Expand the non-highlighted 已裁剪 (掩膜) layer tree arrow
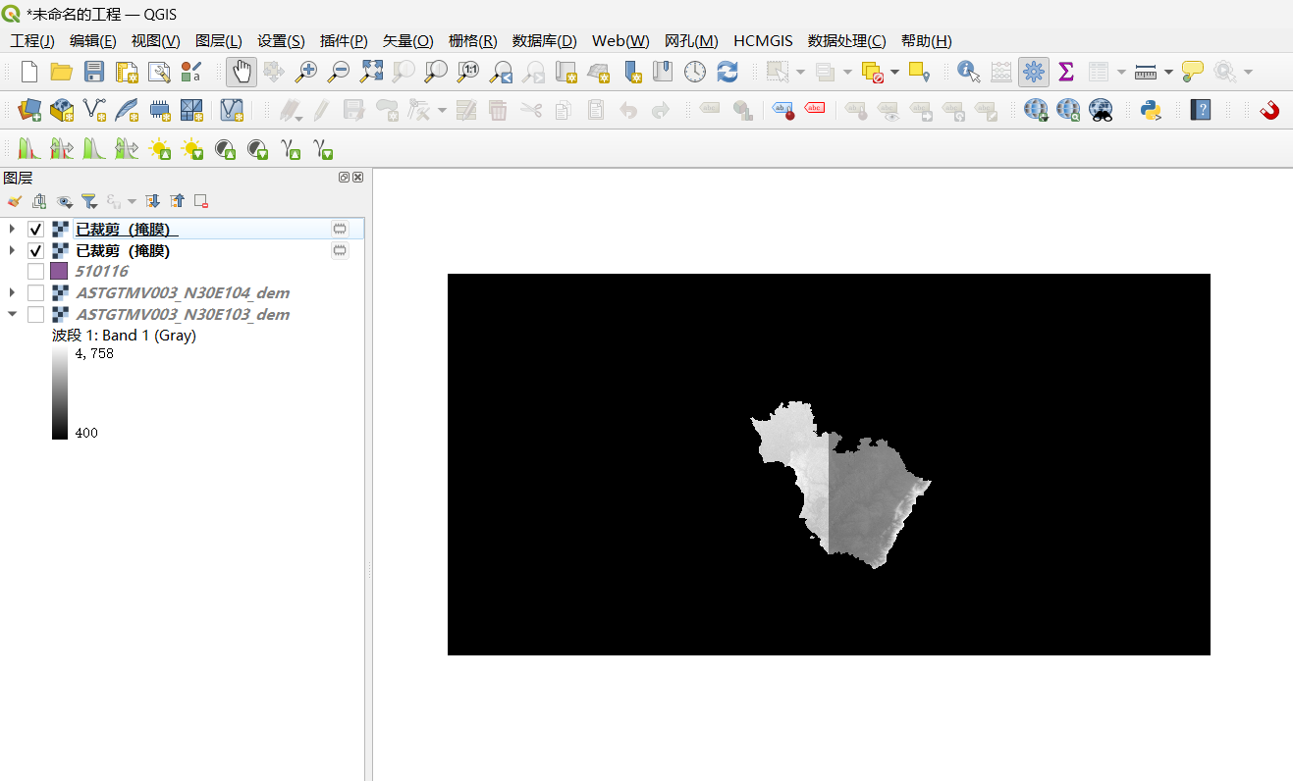 pos(12,250)
